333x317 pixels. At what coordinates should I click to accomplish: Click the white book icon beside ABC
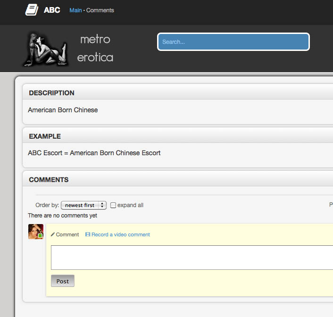point(32,10)
